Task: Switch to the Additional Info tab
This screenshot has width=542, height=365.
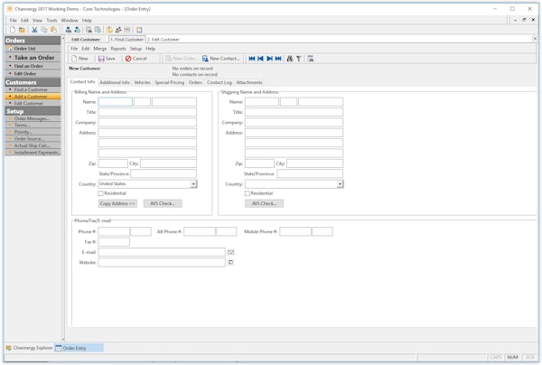Action: coord(115,82)
